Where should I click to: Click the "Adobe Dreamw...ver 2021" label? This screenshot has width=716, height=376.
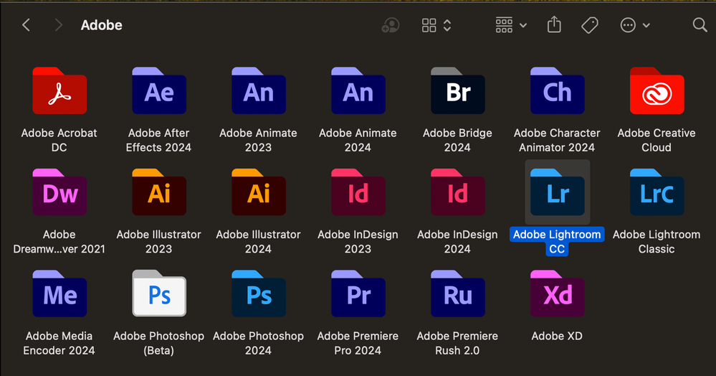coord(59,242)
